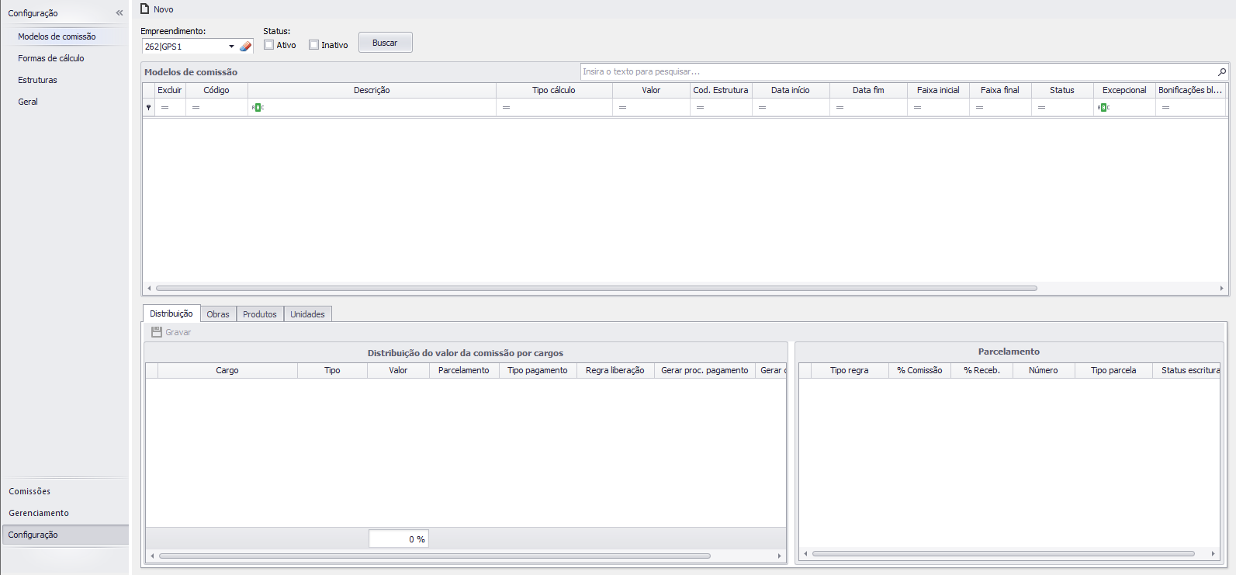Image resolution: width=1236 pixels, height=575 pixels.
Task: Sort by the Descrição column header
Action: pos(372,90)
